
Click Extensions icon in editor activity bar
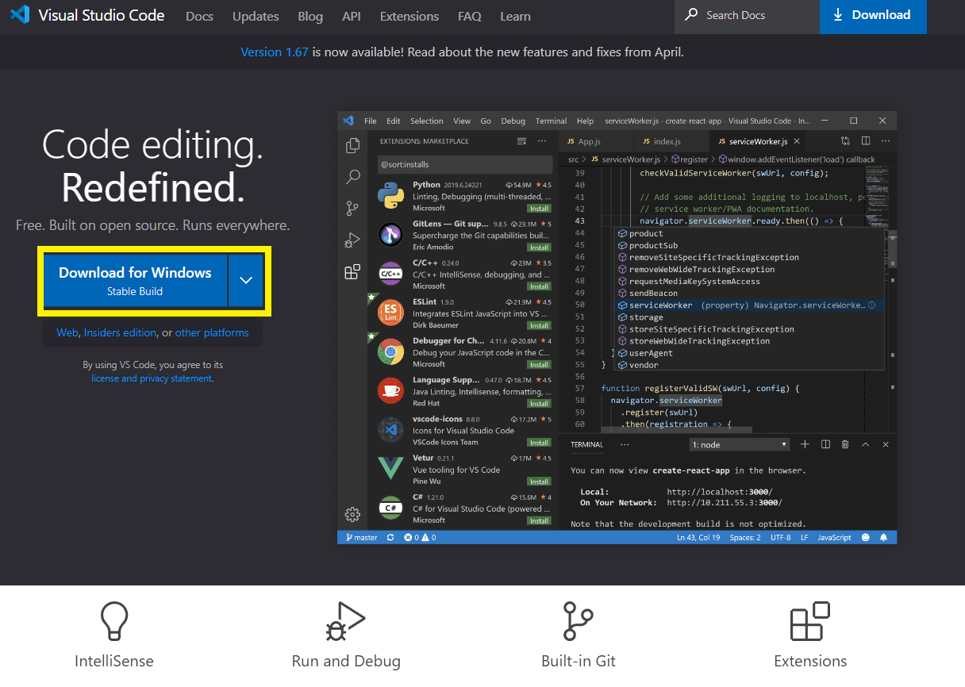(352, 272)
